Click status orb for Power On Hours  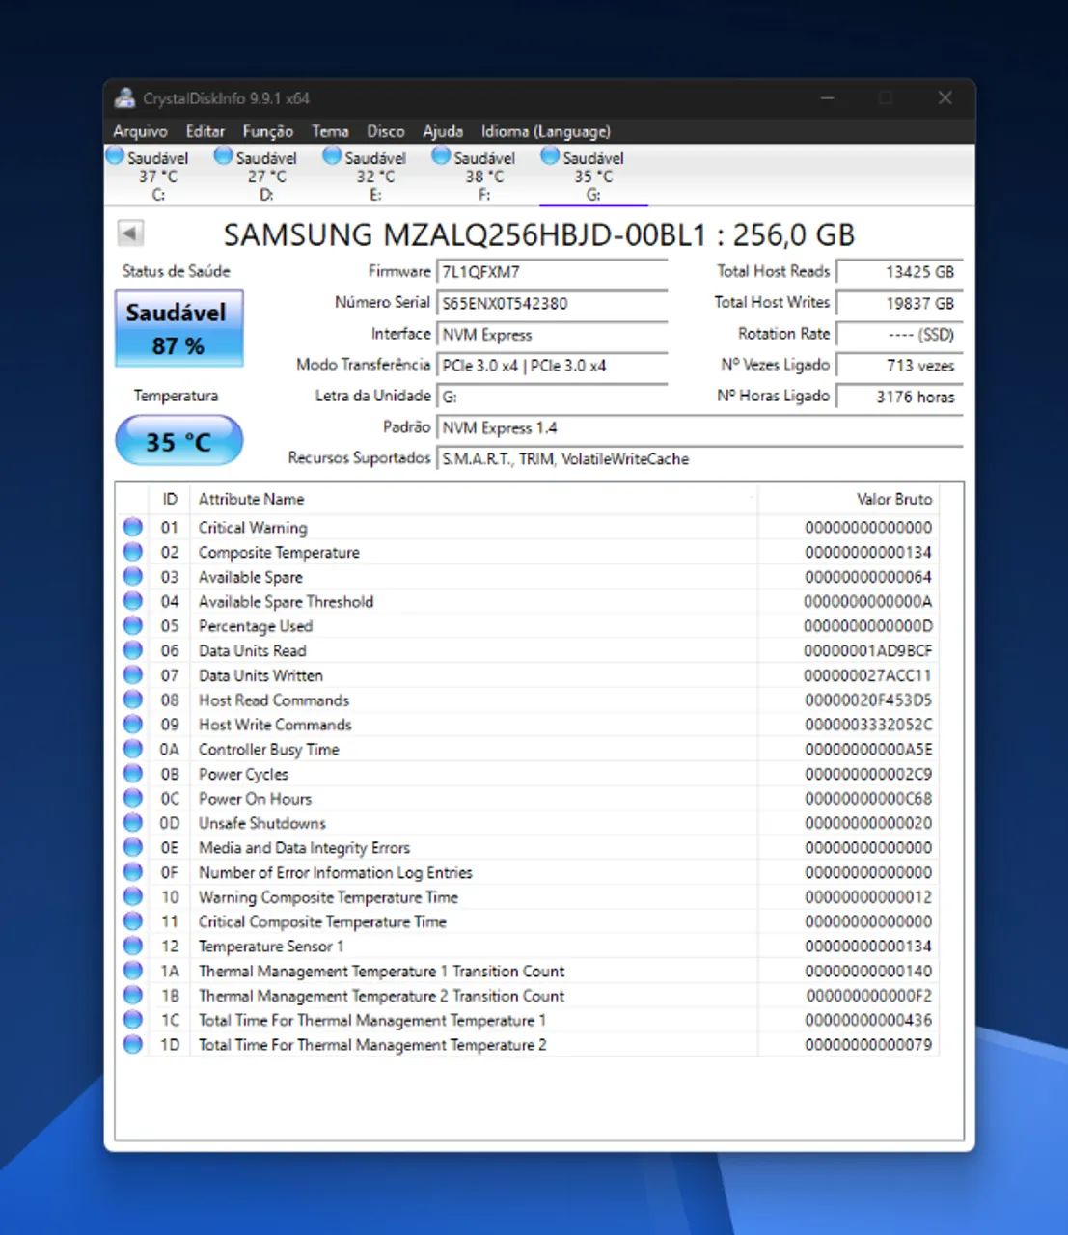tap(133, 798)
